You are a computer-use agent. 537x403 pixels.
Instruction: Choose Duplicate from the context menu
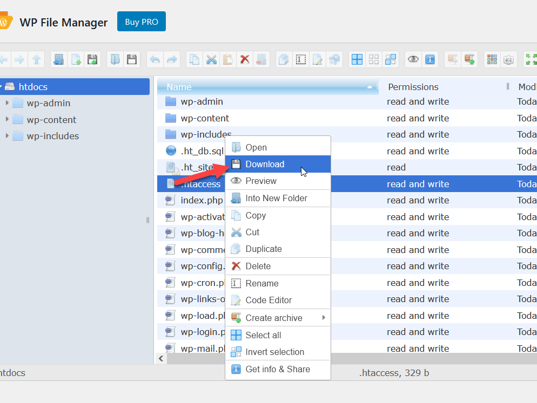pyautogui.click(x=278, y=249)
